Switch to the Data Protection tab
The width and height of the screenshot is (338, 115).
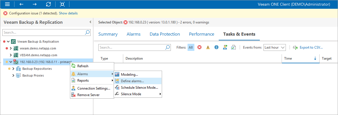pyautogui.click(x=165, y=34)
